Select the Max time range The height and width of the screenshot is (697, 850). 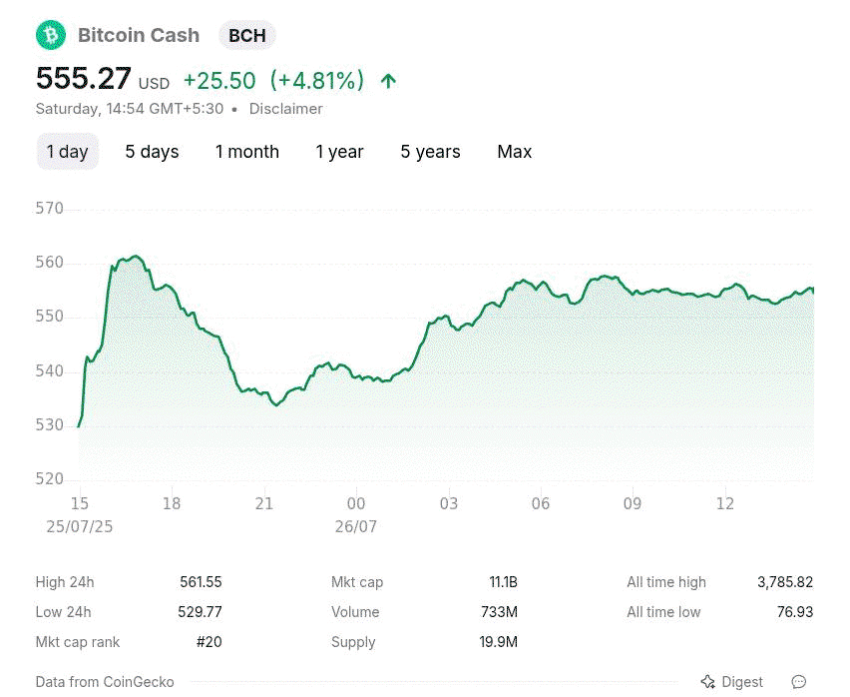(x=515, y=152)
